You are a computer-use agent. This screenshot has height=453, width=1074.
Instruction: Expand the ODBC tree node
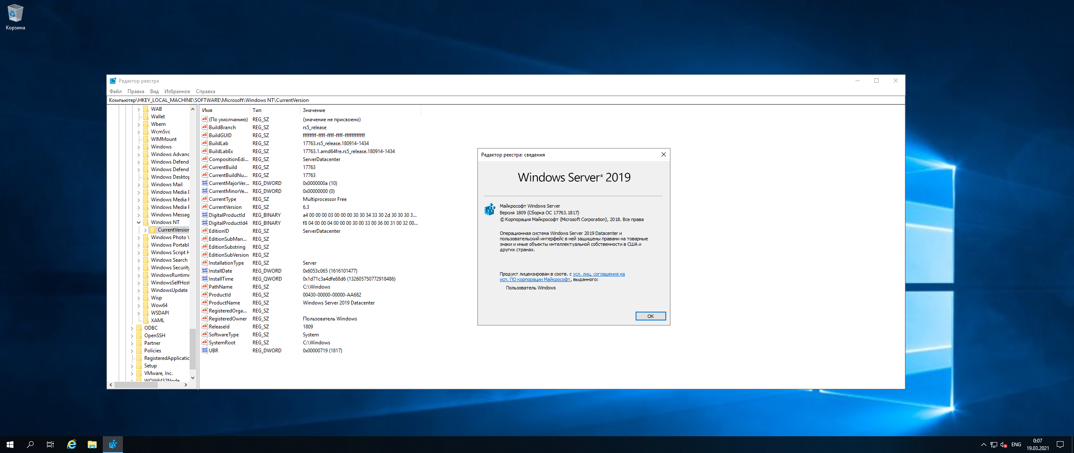pos(132,328)
